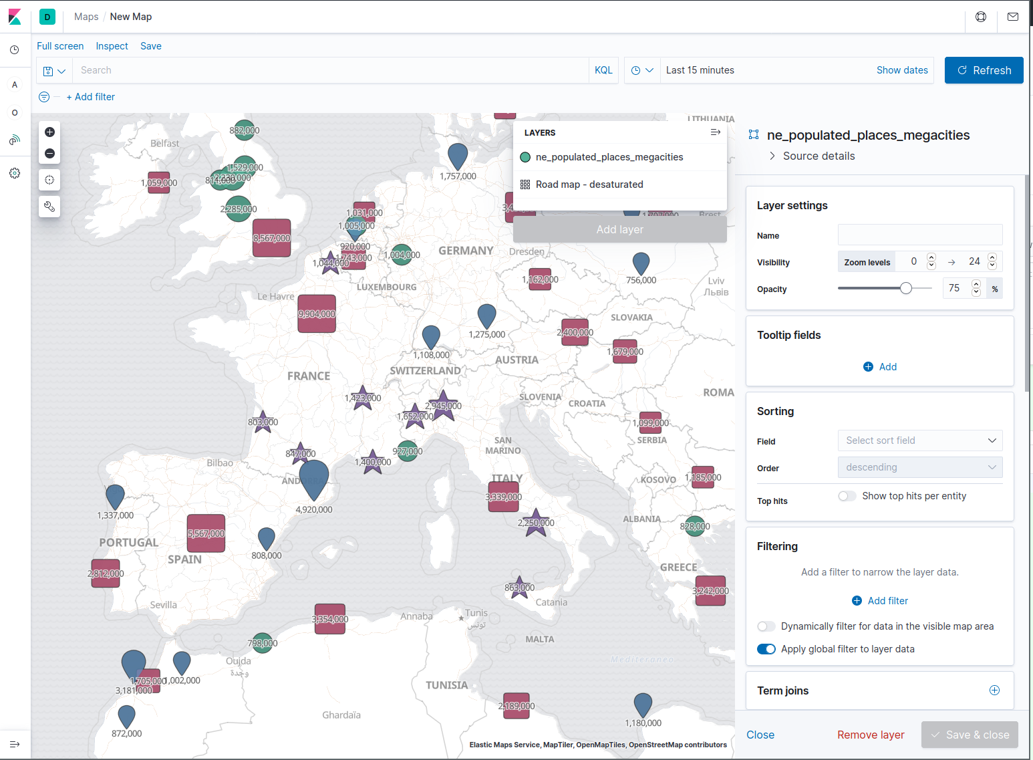Expand Source details section
This screenshot has width=1033, height=760.
point(811,156)
